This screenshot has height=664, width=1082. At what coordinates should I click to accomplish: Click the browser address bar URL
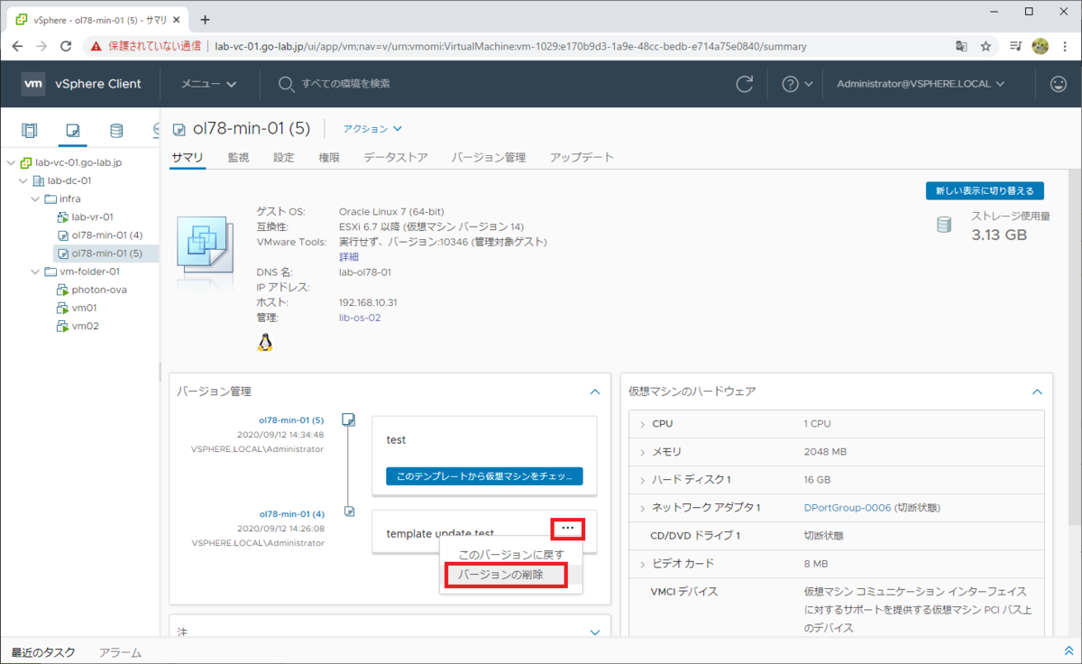510,46
